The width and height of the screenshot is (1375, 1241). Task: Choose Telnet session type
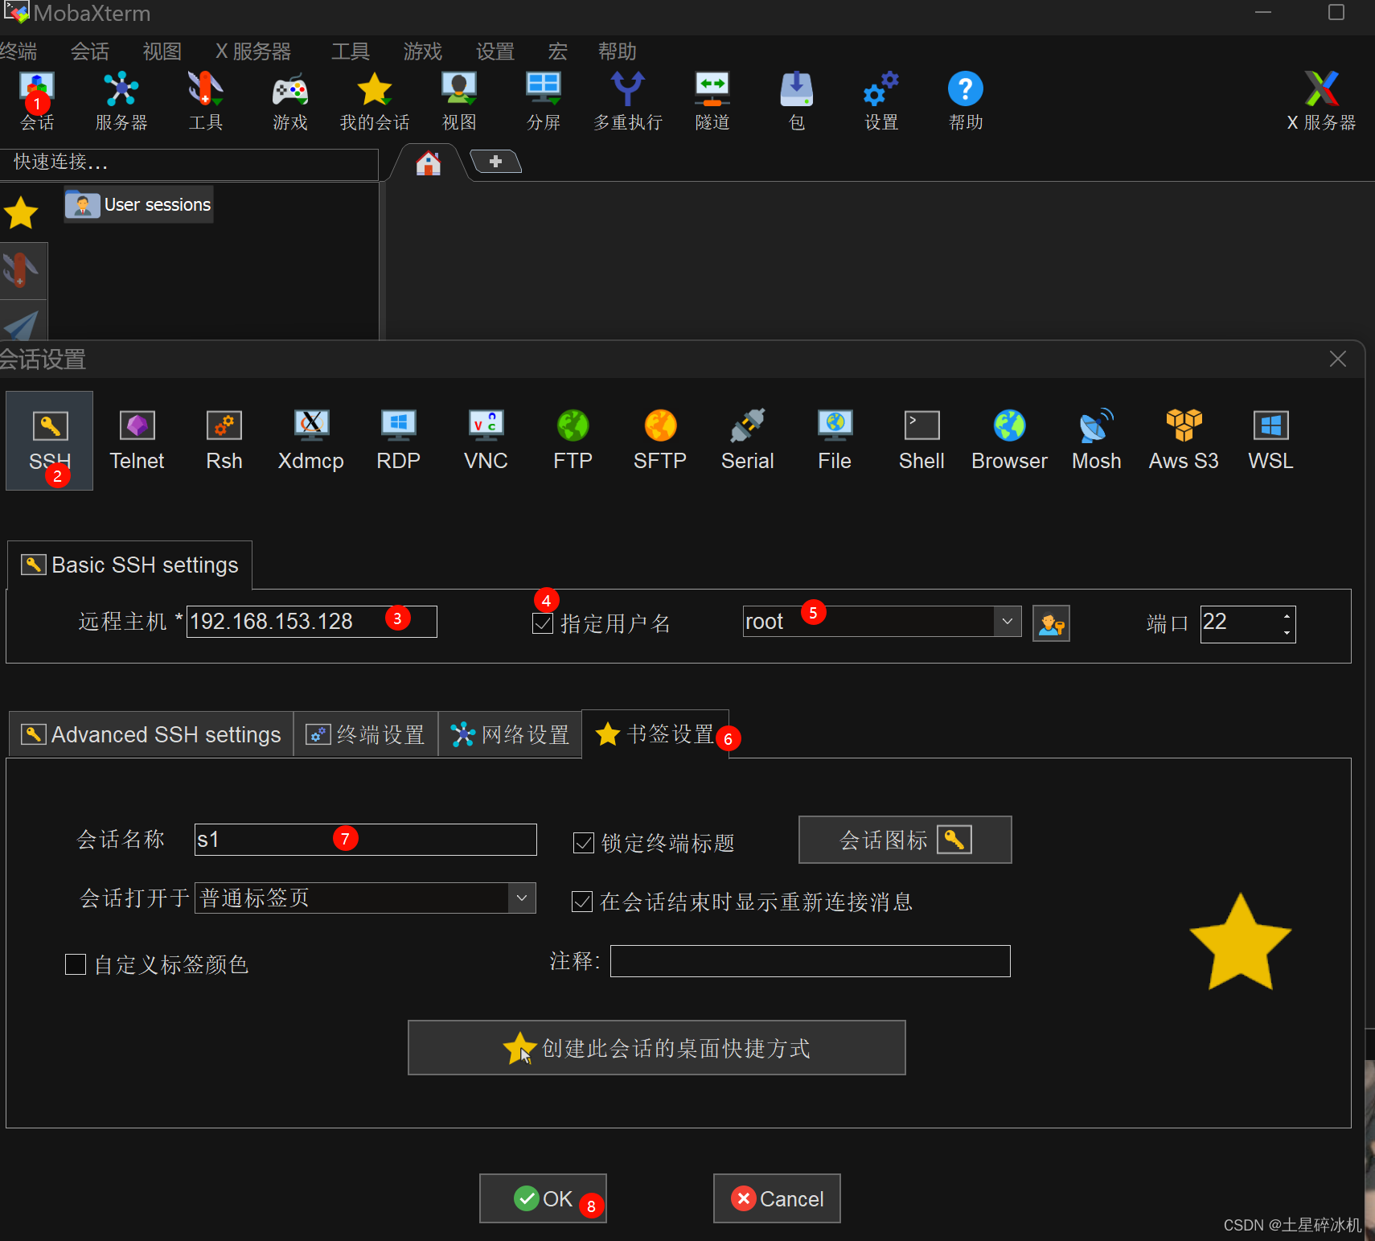(x=137, y=440)
